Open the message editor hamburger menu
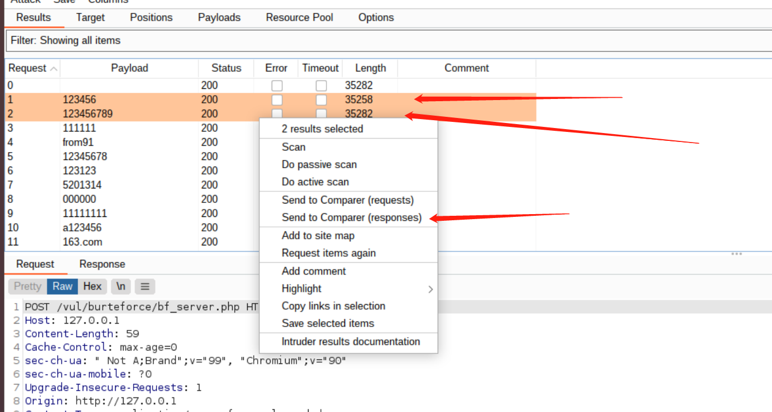Viewport: 772px width, 412px height. 145,286
